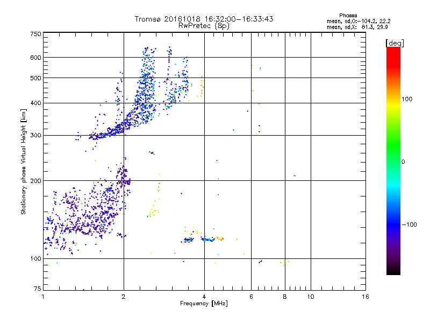Click the 'Stationary phase Virtual Height [km]' axis label
430x323 pixels.
coord(23,161)
